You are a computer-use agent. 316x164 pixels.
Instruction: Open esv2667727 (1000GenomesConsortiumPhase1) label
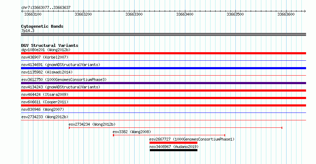coord(192,139)
